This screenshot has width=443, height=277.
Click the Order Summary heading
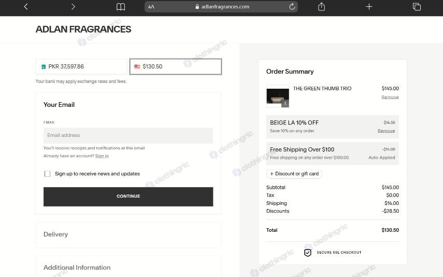tap(290, 72)
